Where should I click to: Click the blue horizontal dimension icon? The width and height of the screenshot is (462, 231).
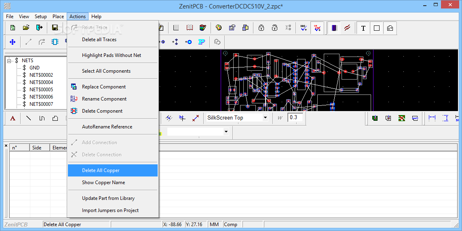(432, 118)
